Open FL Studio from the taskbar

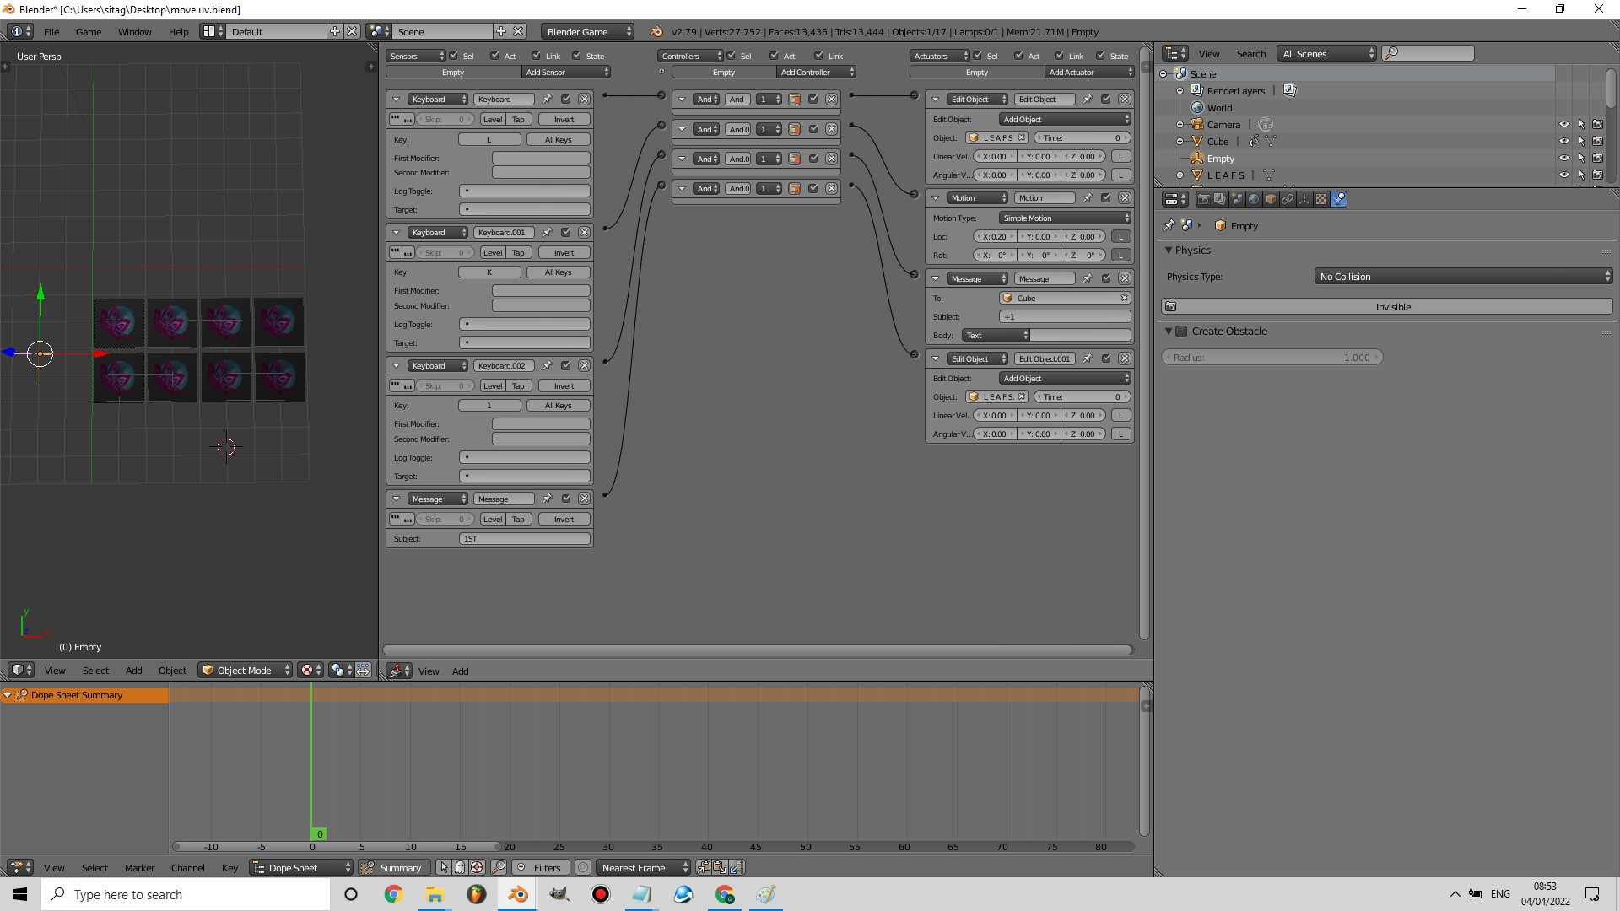476,894
